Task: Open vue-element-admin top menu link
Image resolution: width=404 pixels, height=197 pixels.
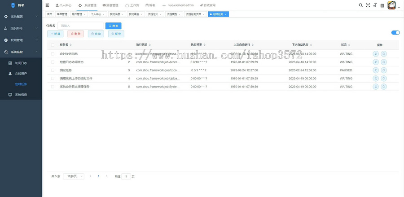Action: [x=178, y=5]
